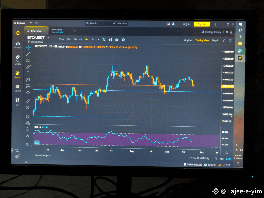Take a chart snapshot with camera icon
264x198 pixels.
[117, 40]
